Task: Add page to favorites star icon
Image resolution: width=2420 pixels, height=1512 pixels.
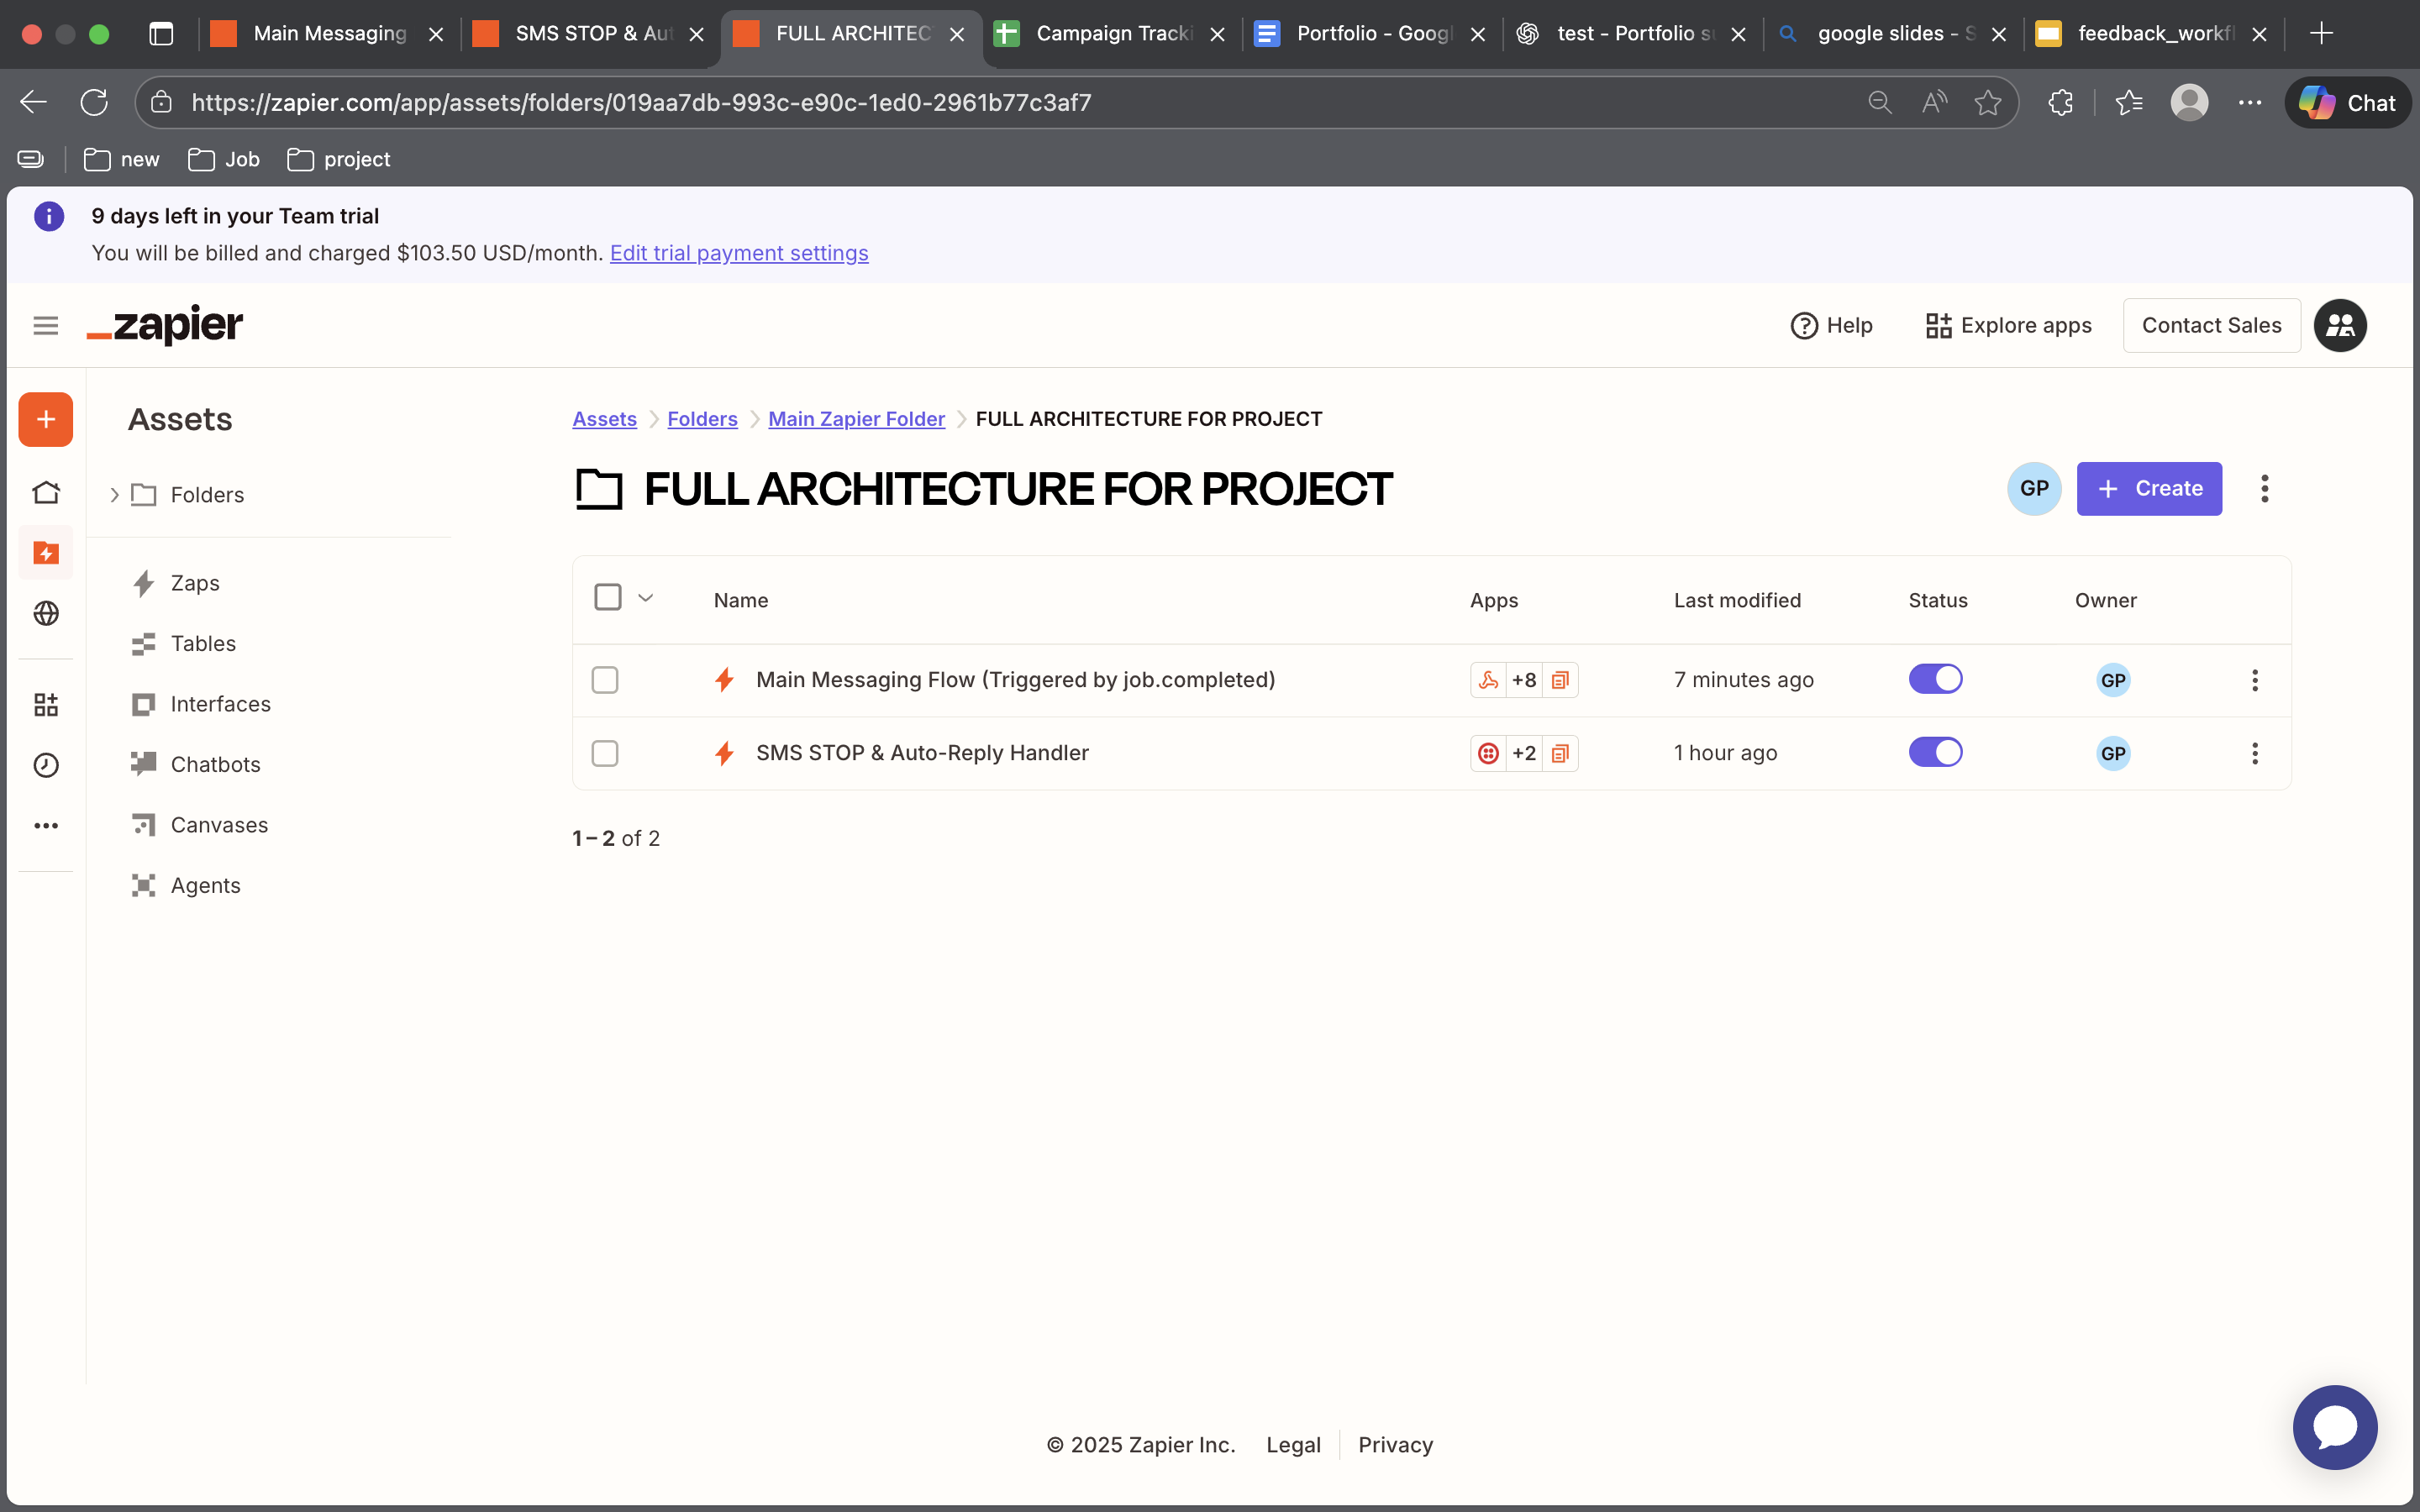Action: [x=1988, y=102]
